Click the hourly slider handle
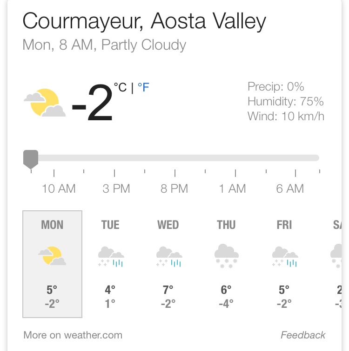Screen dimensions: 349x351 click(31, 158)
